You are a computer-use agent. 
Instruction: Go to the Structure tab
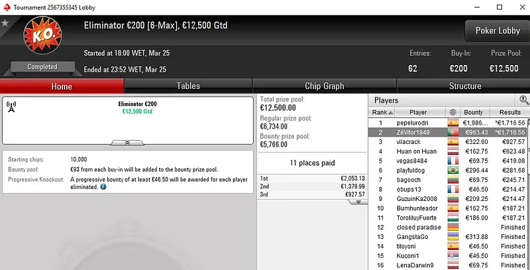465,86
